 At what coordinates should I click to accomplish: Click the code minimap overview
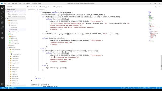154,26
